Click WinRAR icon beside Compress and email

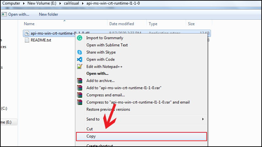(x=80, y=95)
